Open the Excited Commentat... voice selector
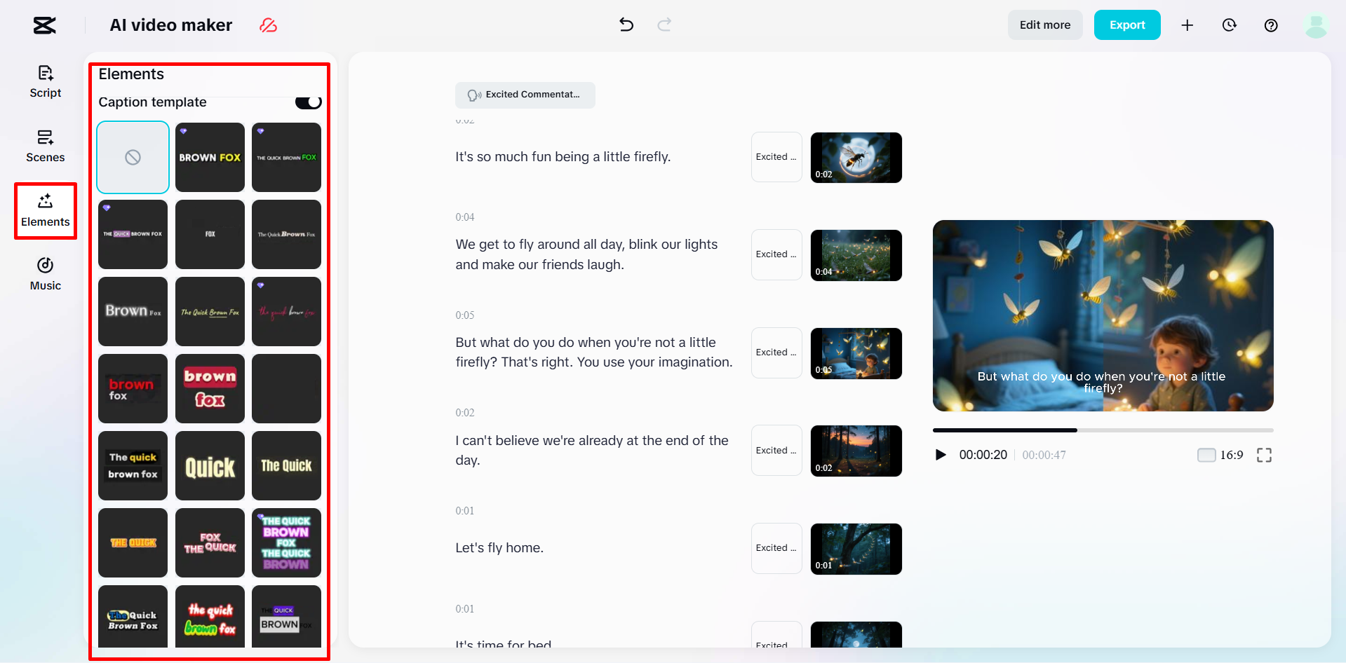 pos(525,95)
